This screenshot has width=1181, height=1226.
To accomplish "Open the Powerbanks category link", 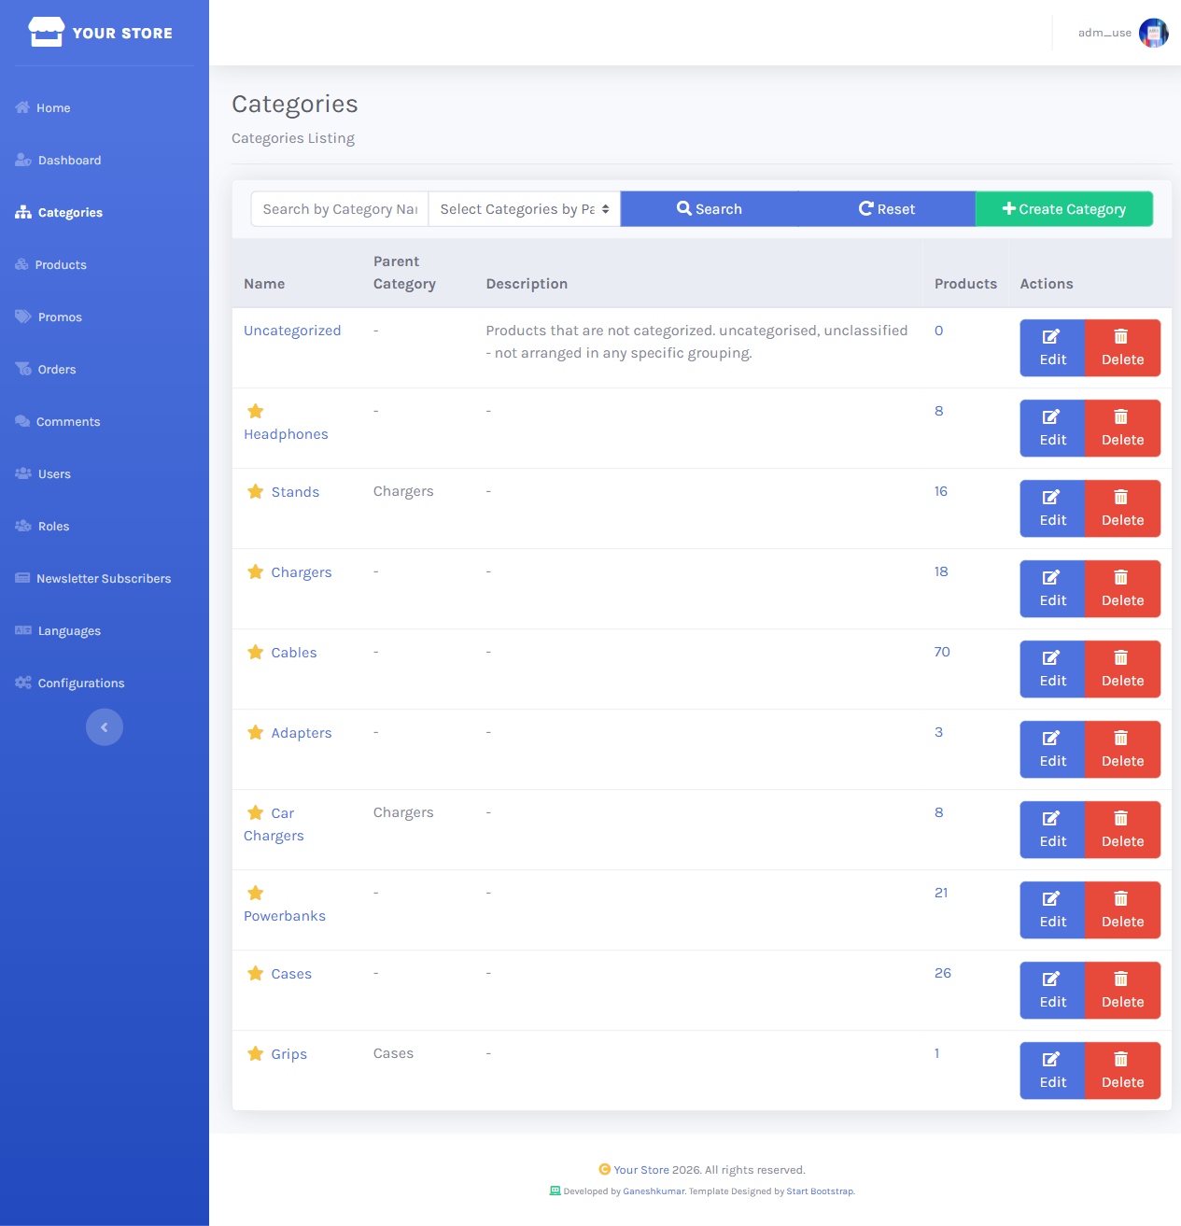I will pyautogui.click(x=285, y=916).
